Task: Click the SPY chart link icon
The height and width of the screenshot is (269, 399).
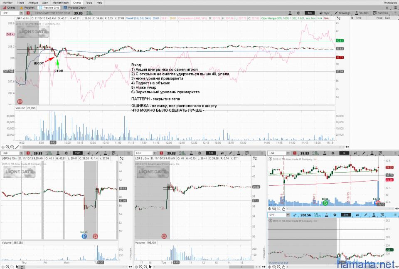Action: point(295,215)
